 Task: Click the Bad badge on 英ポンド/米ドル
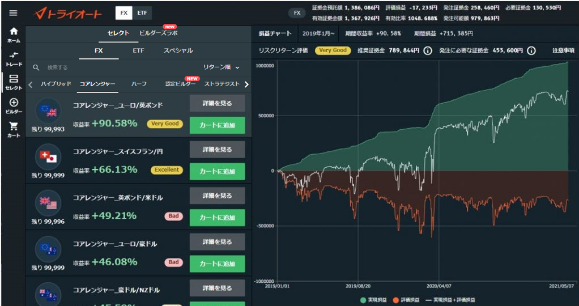coord(173,216)
